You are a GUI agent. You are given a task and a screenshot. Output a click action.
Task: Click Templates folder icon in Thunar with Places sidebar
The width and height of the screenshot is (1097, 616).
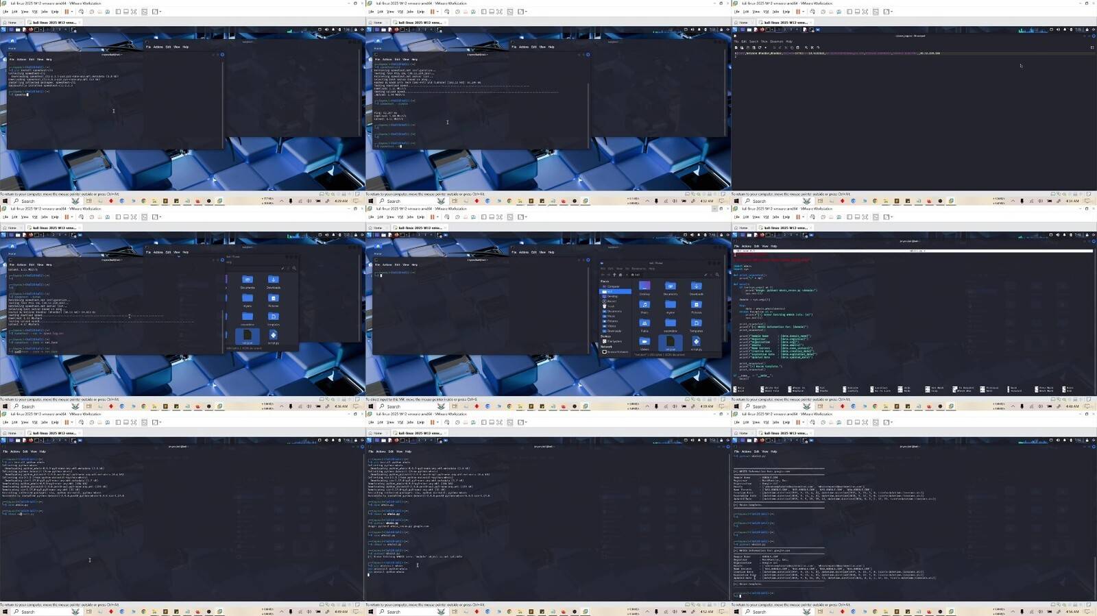(x=697, y=323)
